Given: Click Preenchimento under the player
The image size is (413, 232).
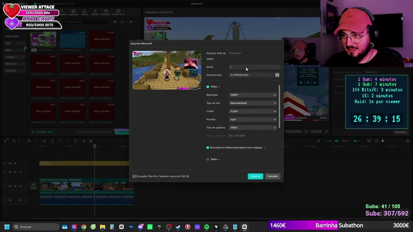Looking at the screenshot, I should (293, 131).
